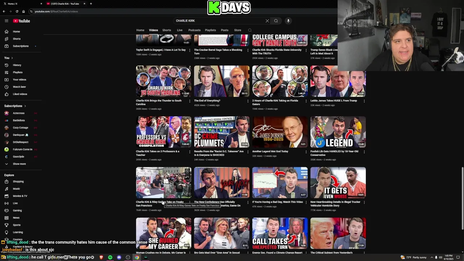The image size is (464, 261).
Task: Open DC Crime Plummets video thumbnail
Action: 221,132
